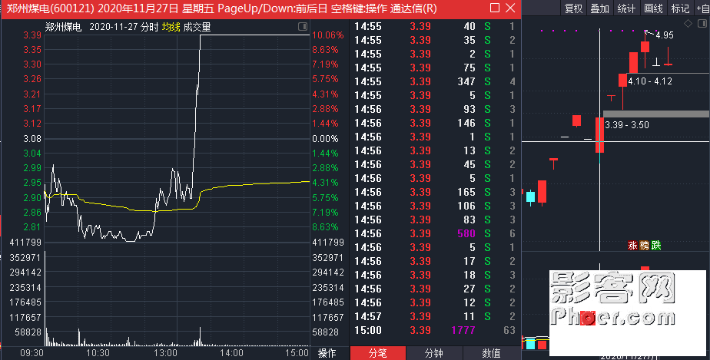
Task: Click the 58828 volume label on the right axis
Action: [x=325, y=332]
